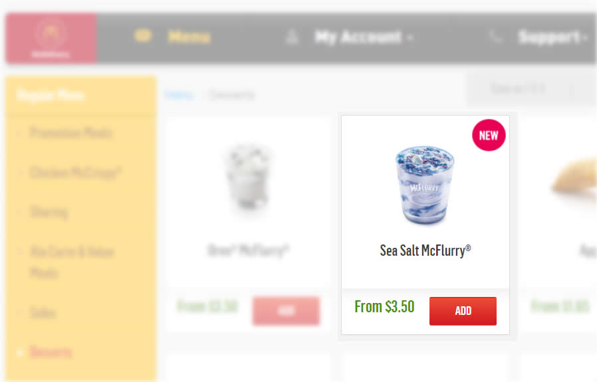The width and height of the screenshot is (597, 382).
Task: Click the user icon beside My Account
Action: [x=292, y=37]
